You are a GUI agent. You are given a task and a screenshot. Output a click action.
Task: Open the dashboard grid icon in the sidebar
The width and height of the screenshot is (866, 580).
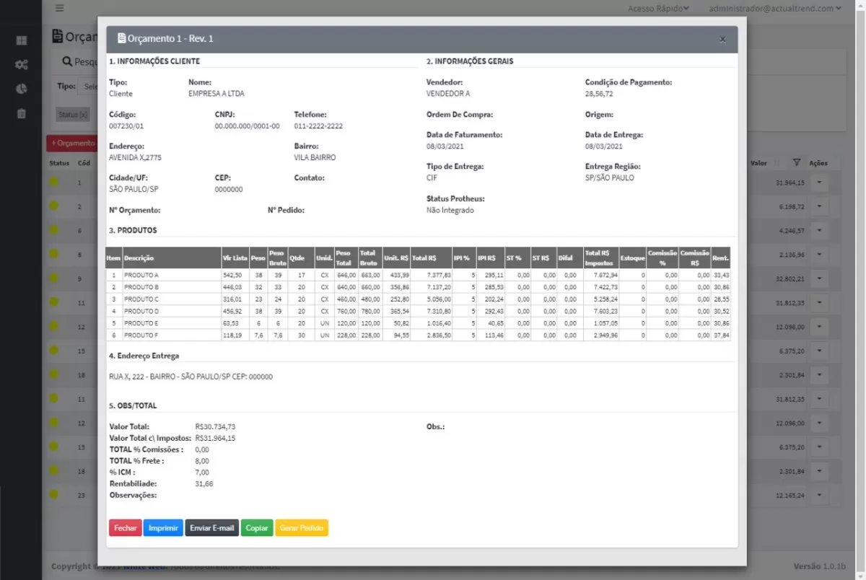[x=21, y=40]
